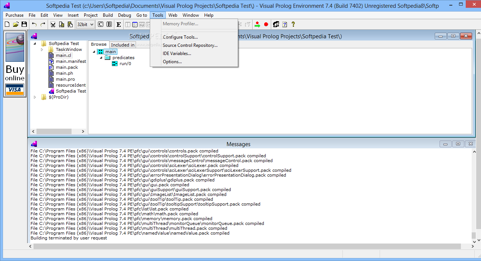Click the Messages scroll-up arrow
Image resolution: width=481 pixels, height=261 pixels.
click(x=474, y=151)
